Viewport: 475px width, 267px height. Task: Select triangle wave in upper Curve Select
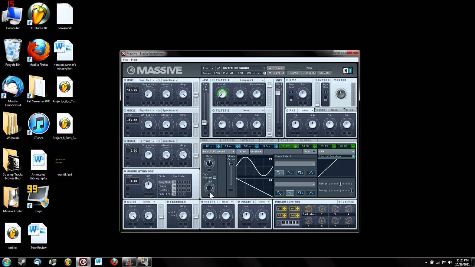311,173
